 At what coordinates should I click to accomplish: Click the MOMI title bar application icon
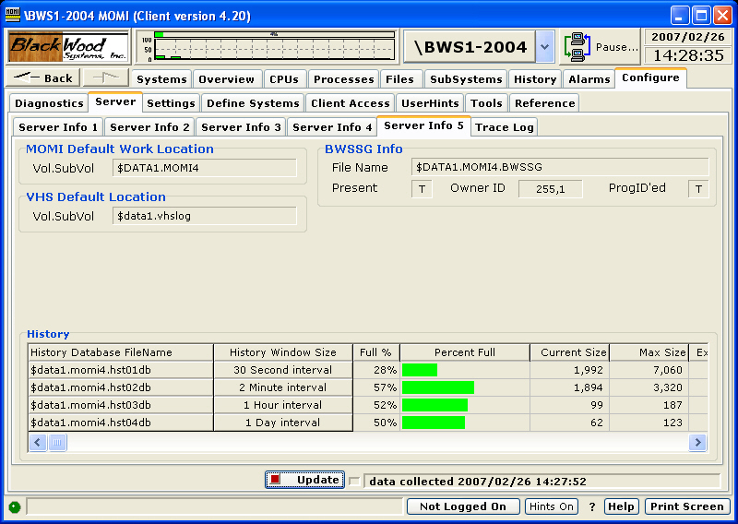(x=13, y=15)
